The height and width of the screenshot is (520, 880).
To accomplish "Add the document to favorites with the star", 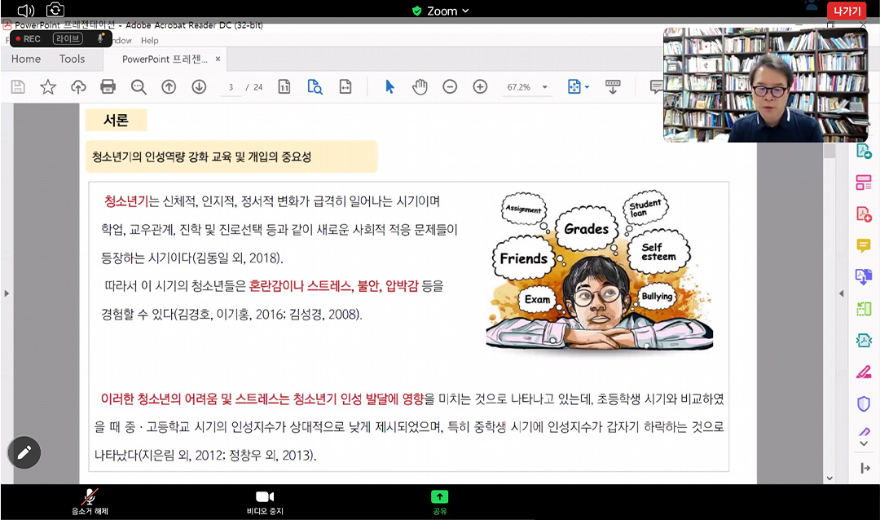I will click(x=47, y=86).
